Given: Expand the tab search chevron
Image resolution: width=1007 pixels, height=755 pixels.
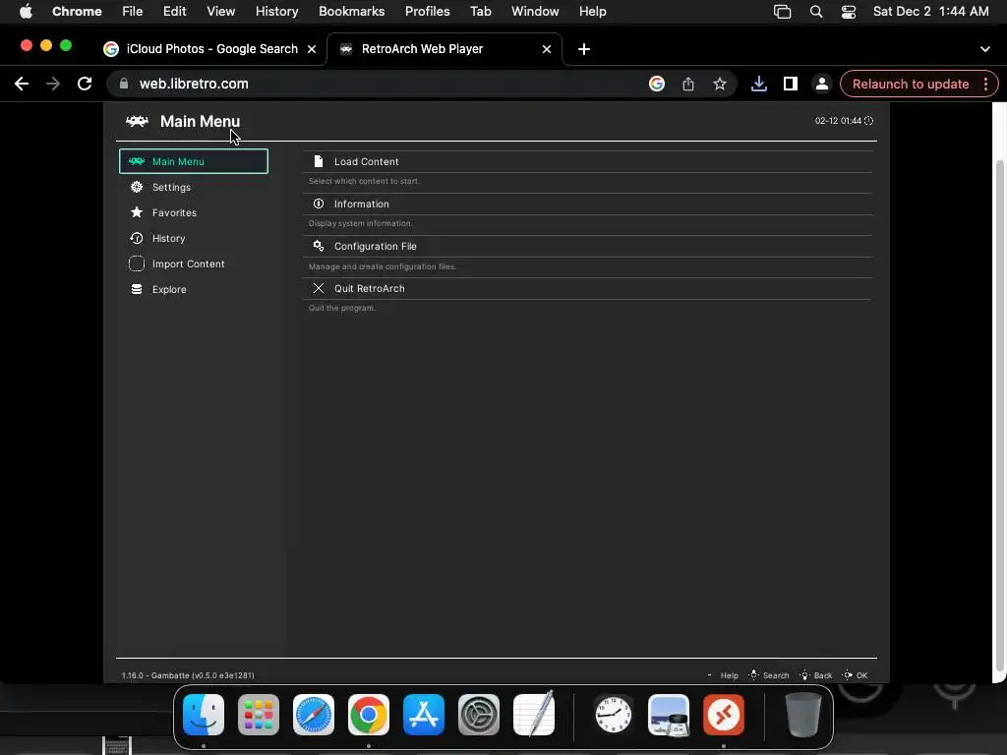Looking at the screenshot, I should (x=984, y=49).
